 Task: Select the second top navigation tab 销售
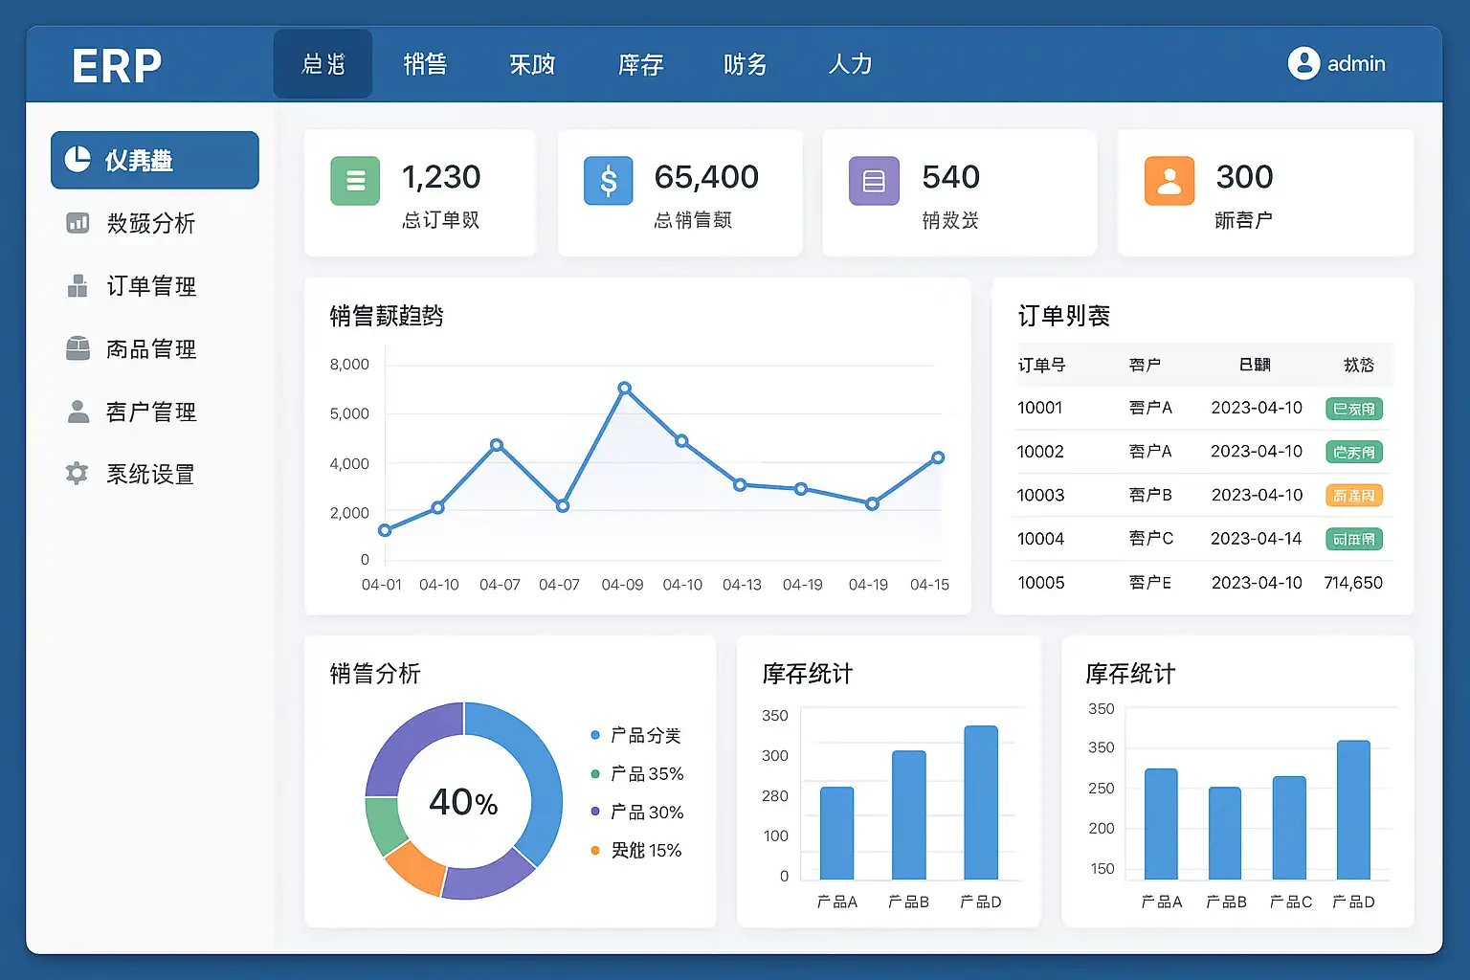(425, 64)
